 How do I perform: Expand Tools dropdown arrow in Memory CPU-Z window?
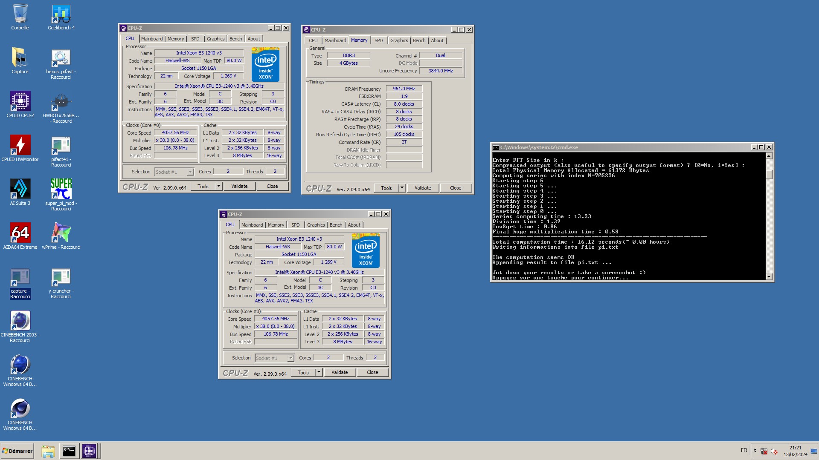pos(402,188)
